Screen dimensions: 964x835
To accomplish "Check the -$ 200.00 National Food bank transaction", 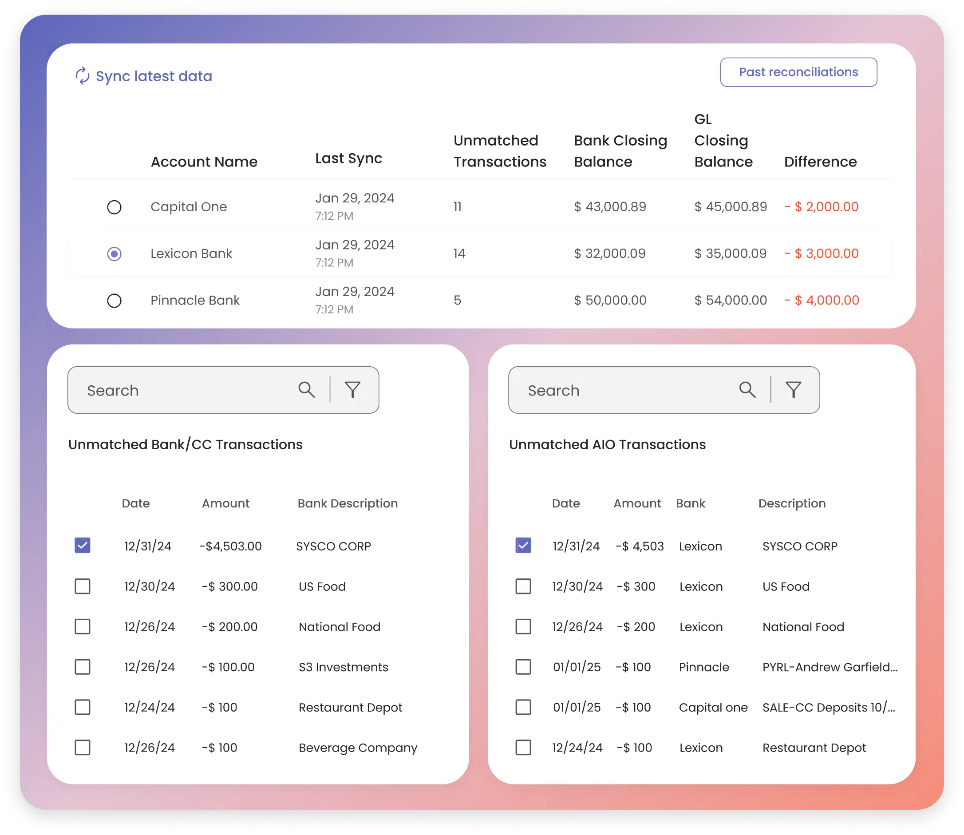I will click(x=83, y=626).
